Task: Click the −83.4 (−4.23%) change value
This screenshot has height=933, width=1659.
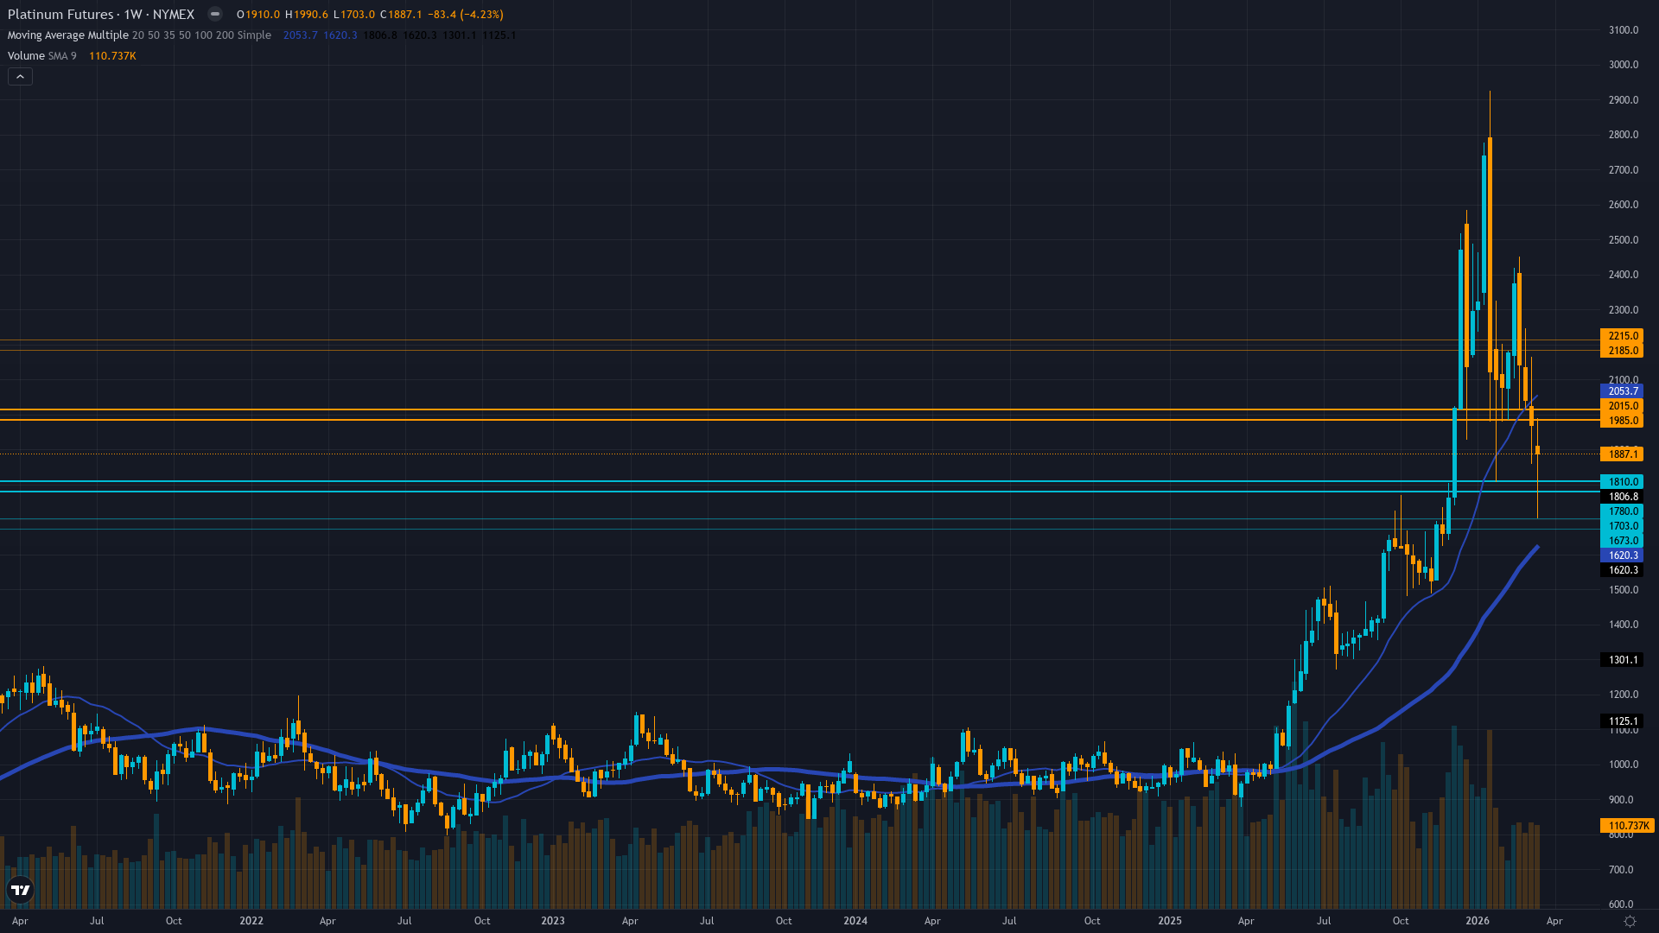Action: [466, 15]
